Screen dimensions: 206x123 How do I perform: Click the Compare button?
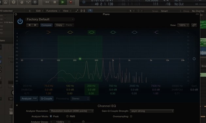tap(46, 25)
